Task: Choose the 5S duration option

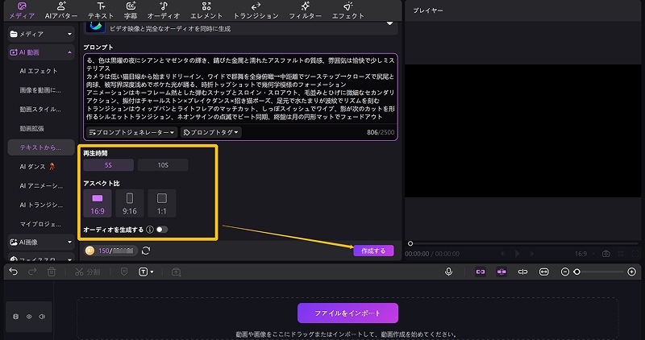Action: pyautogui.click(x=109, y=165)
